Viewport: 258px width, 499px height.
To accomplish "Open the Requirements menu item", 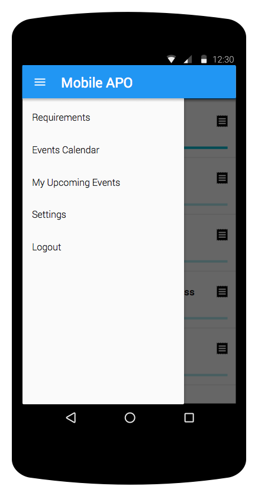I will (61, 117).
